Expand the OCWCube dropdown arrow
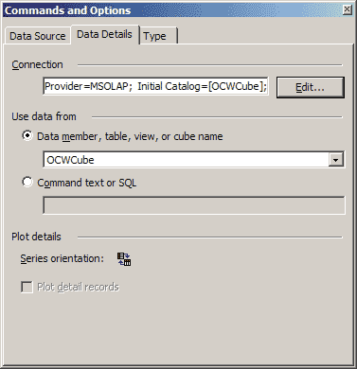 point(335,160)
